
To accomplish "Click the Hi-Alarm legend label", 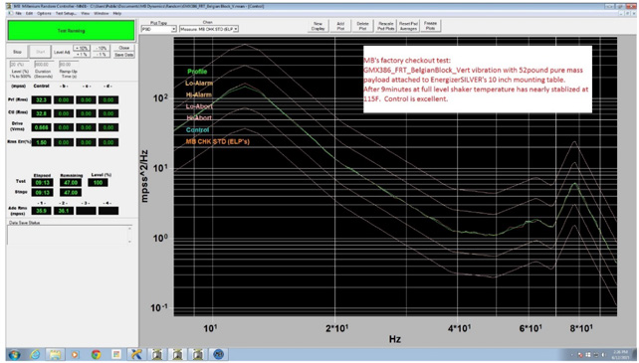I will 199,94.
